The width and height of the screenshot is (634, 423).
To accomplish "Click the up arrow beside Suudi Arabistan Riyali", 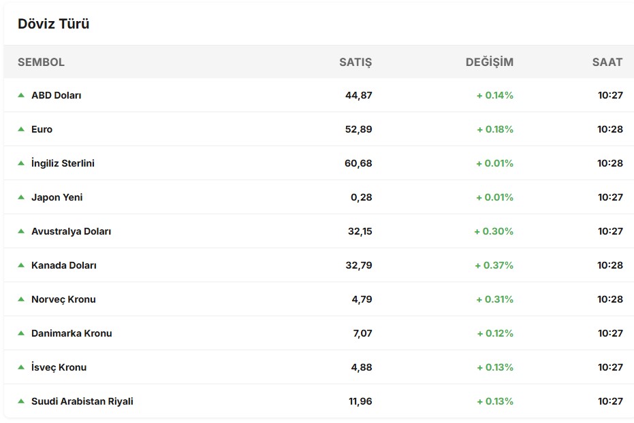I will tap(21, 401).
